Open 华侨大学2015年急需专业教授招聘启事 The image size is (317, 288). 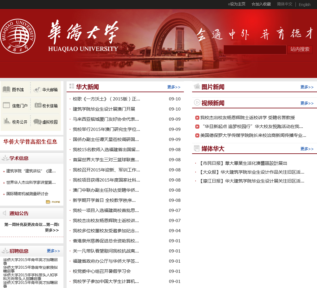(x=30, y=269)
